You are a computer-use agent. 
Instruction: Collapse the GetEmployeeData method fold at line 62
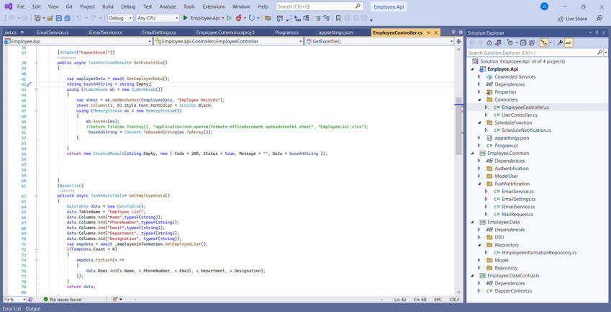pos(36,196)
